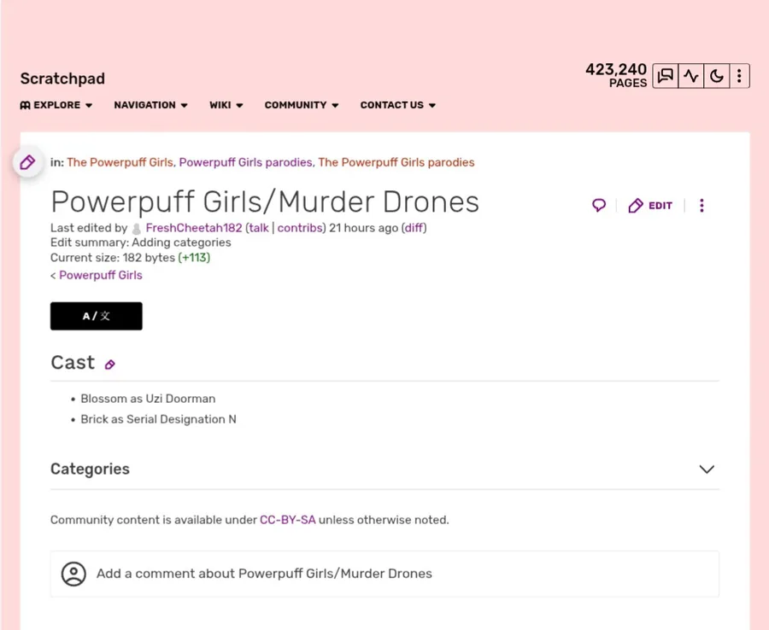Click the Edit button for the page
This screenshot has width=769, height=630.
pyautogui.click(x=650, y=206)
